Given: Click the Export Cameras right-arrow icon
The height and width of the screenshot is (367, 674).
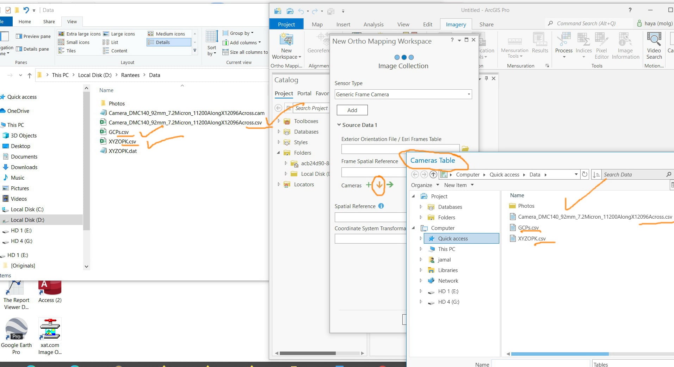Looking at the screenshot, I should point(390,185).
